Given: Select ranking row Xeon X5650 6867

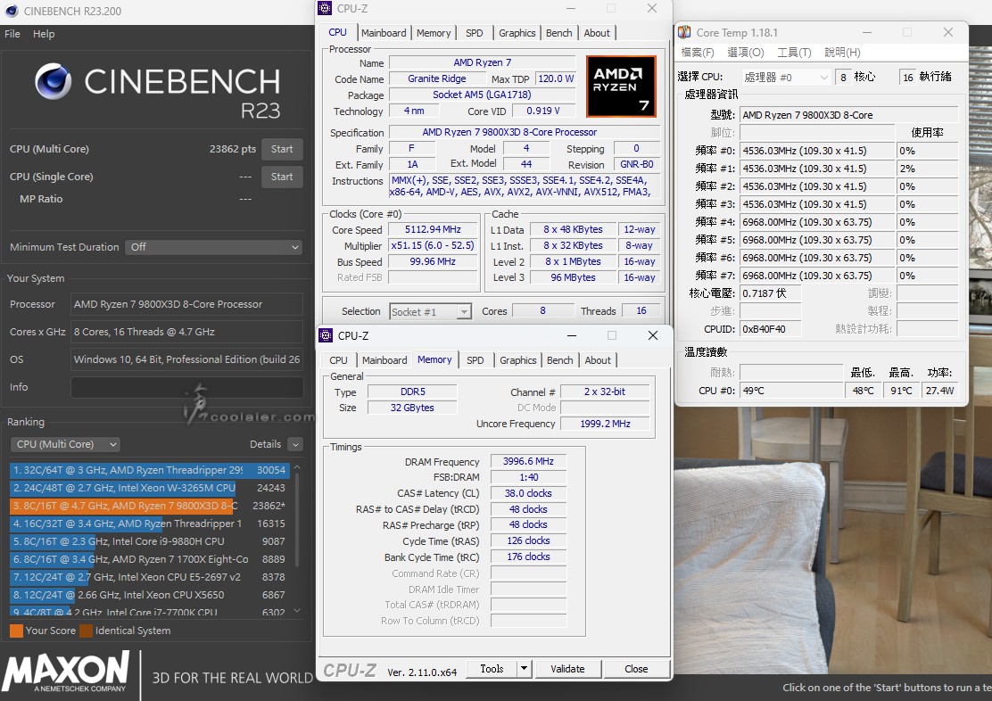Looking at the screenshot, I should [x=149, y=595].
